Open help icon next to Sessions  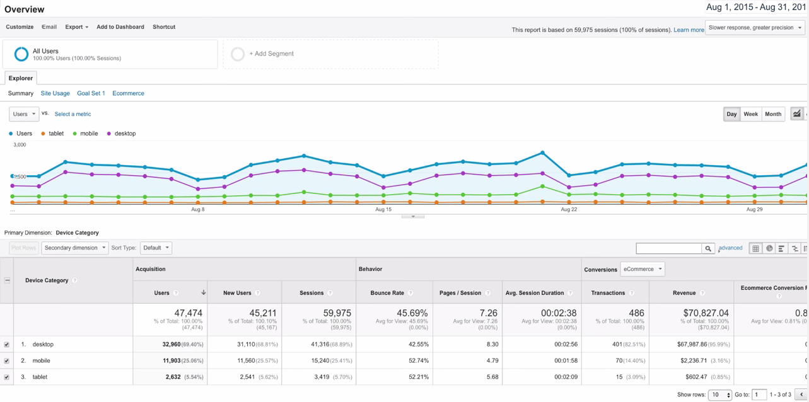330,293
